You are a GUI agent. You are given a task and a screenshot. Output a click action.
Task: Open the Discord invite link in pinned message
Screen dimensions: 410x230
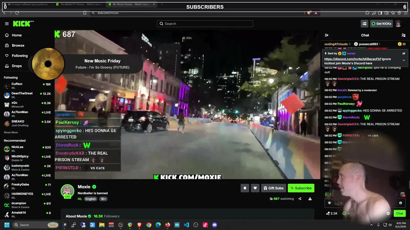[x=353, y=59]
